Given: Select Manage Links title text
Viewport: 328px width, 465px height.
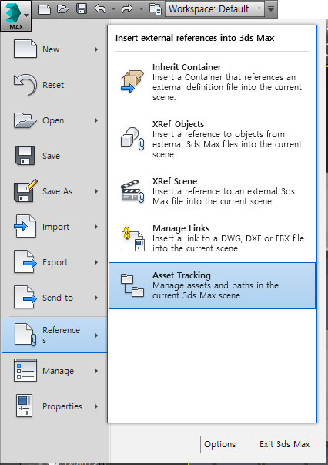Looking at the screenshot, I should coord(181,228).
